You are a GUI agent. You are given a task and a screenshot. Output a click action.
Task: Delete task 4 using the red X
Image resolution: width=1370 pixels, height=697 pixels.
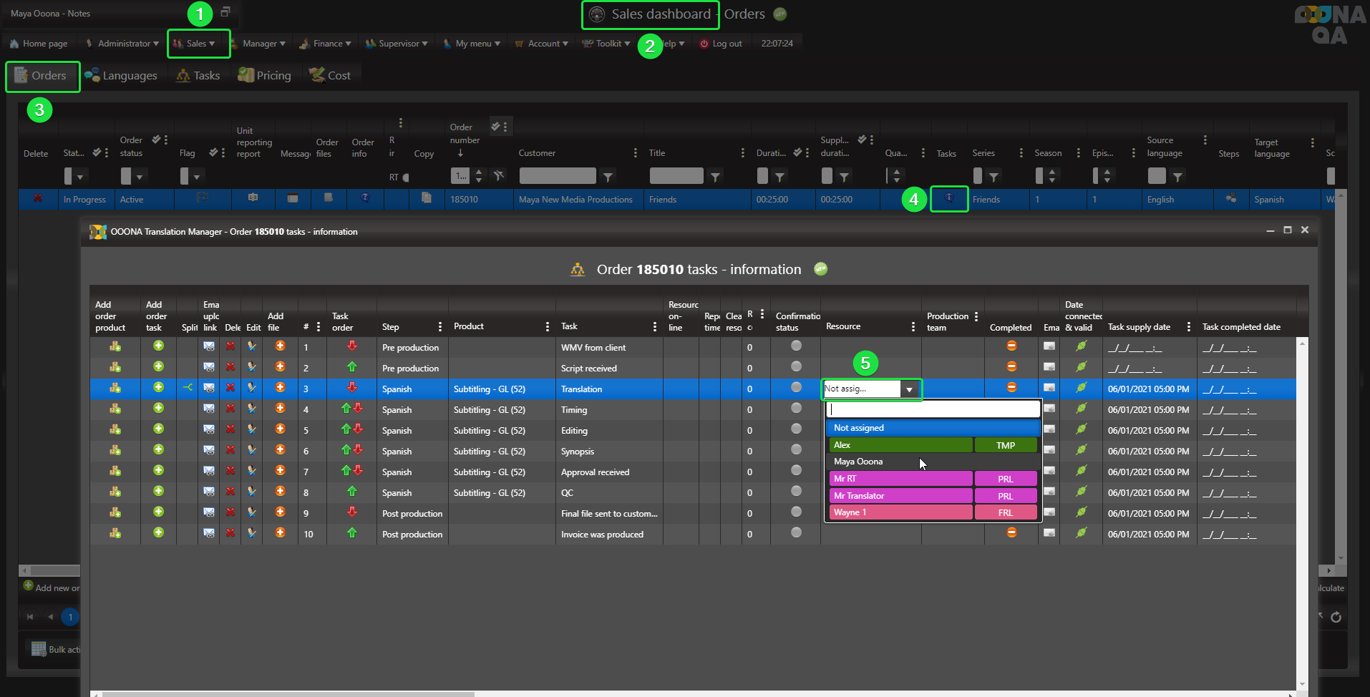pyautogui.click(x=230, y=409)
